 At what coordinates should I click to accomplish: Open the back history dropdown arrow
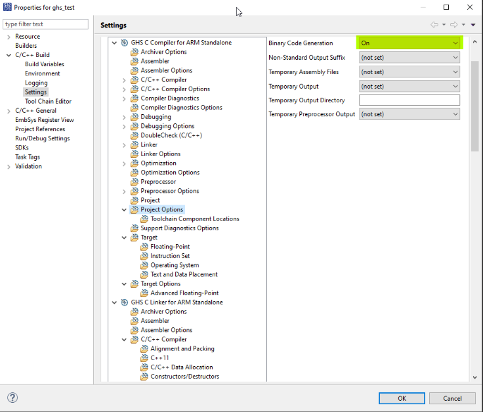tap(444, 25)
